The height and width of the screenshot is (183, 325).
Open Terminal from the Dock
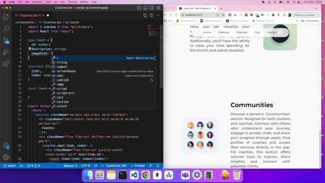pyautogui.click(x=123, y=175)
